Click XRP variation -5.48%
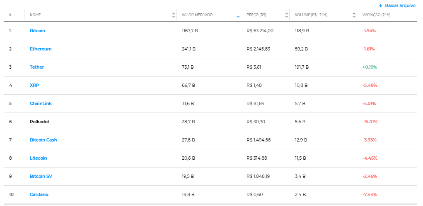 pyautogui.click(x=370, y=85)
